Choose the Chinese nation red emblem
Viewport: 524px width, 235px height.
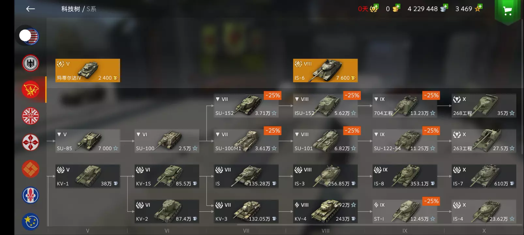(30, 169)
